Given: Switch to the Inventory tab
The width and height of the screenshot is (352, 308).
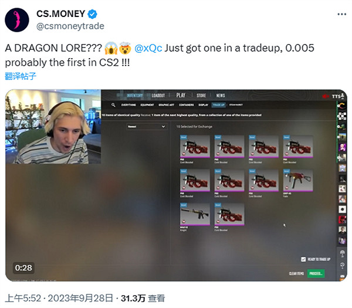Looking at the screenshot, I should (134, 96).
